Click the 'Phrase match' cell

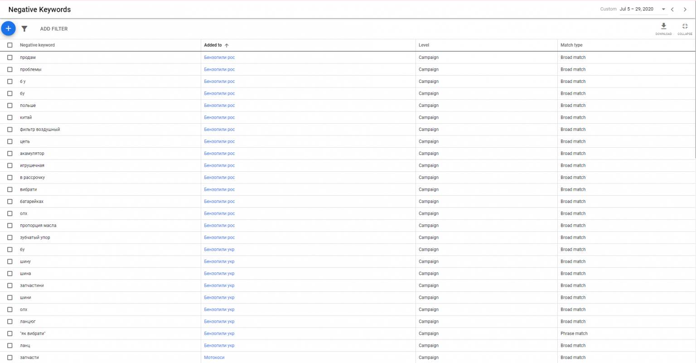(x=574, y=334)
